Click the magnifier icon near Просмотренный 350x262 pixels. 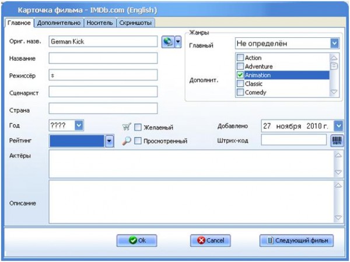[127, 141]
